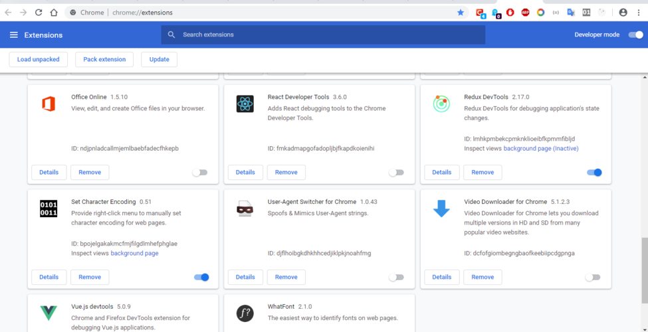Click the bookmark star in address bar
The width and height of the screenshot is (648, 332).
pyautogui.click(x=461, y=13)
